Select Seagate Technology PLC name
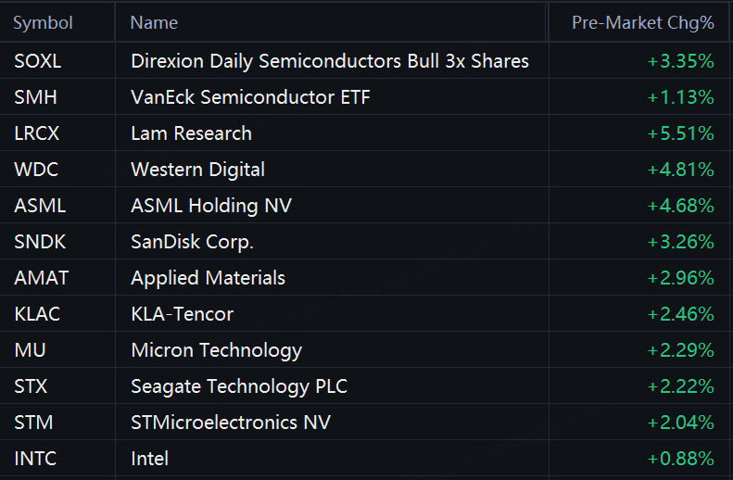 (x=239, y=387)
